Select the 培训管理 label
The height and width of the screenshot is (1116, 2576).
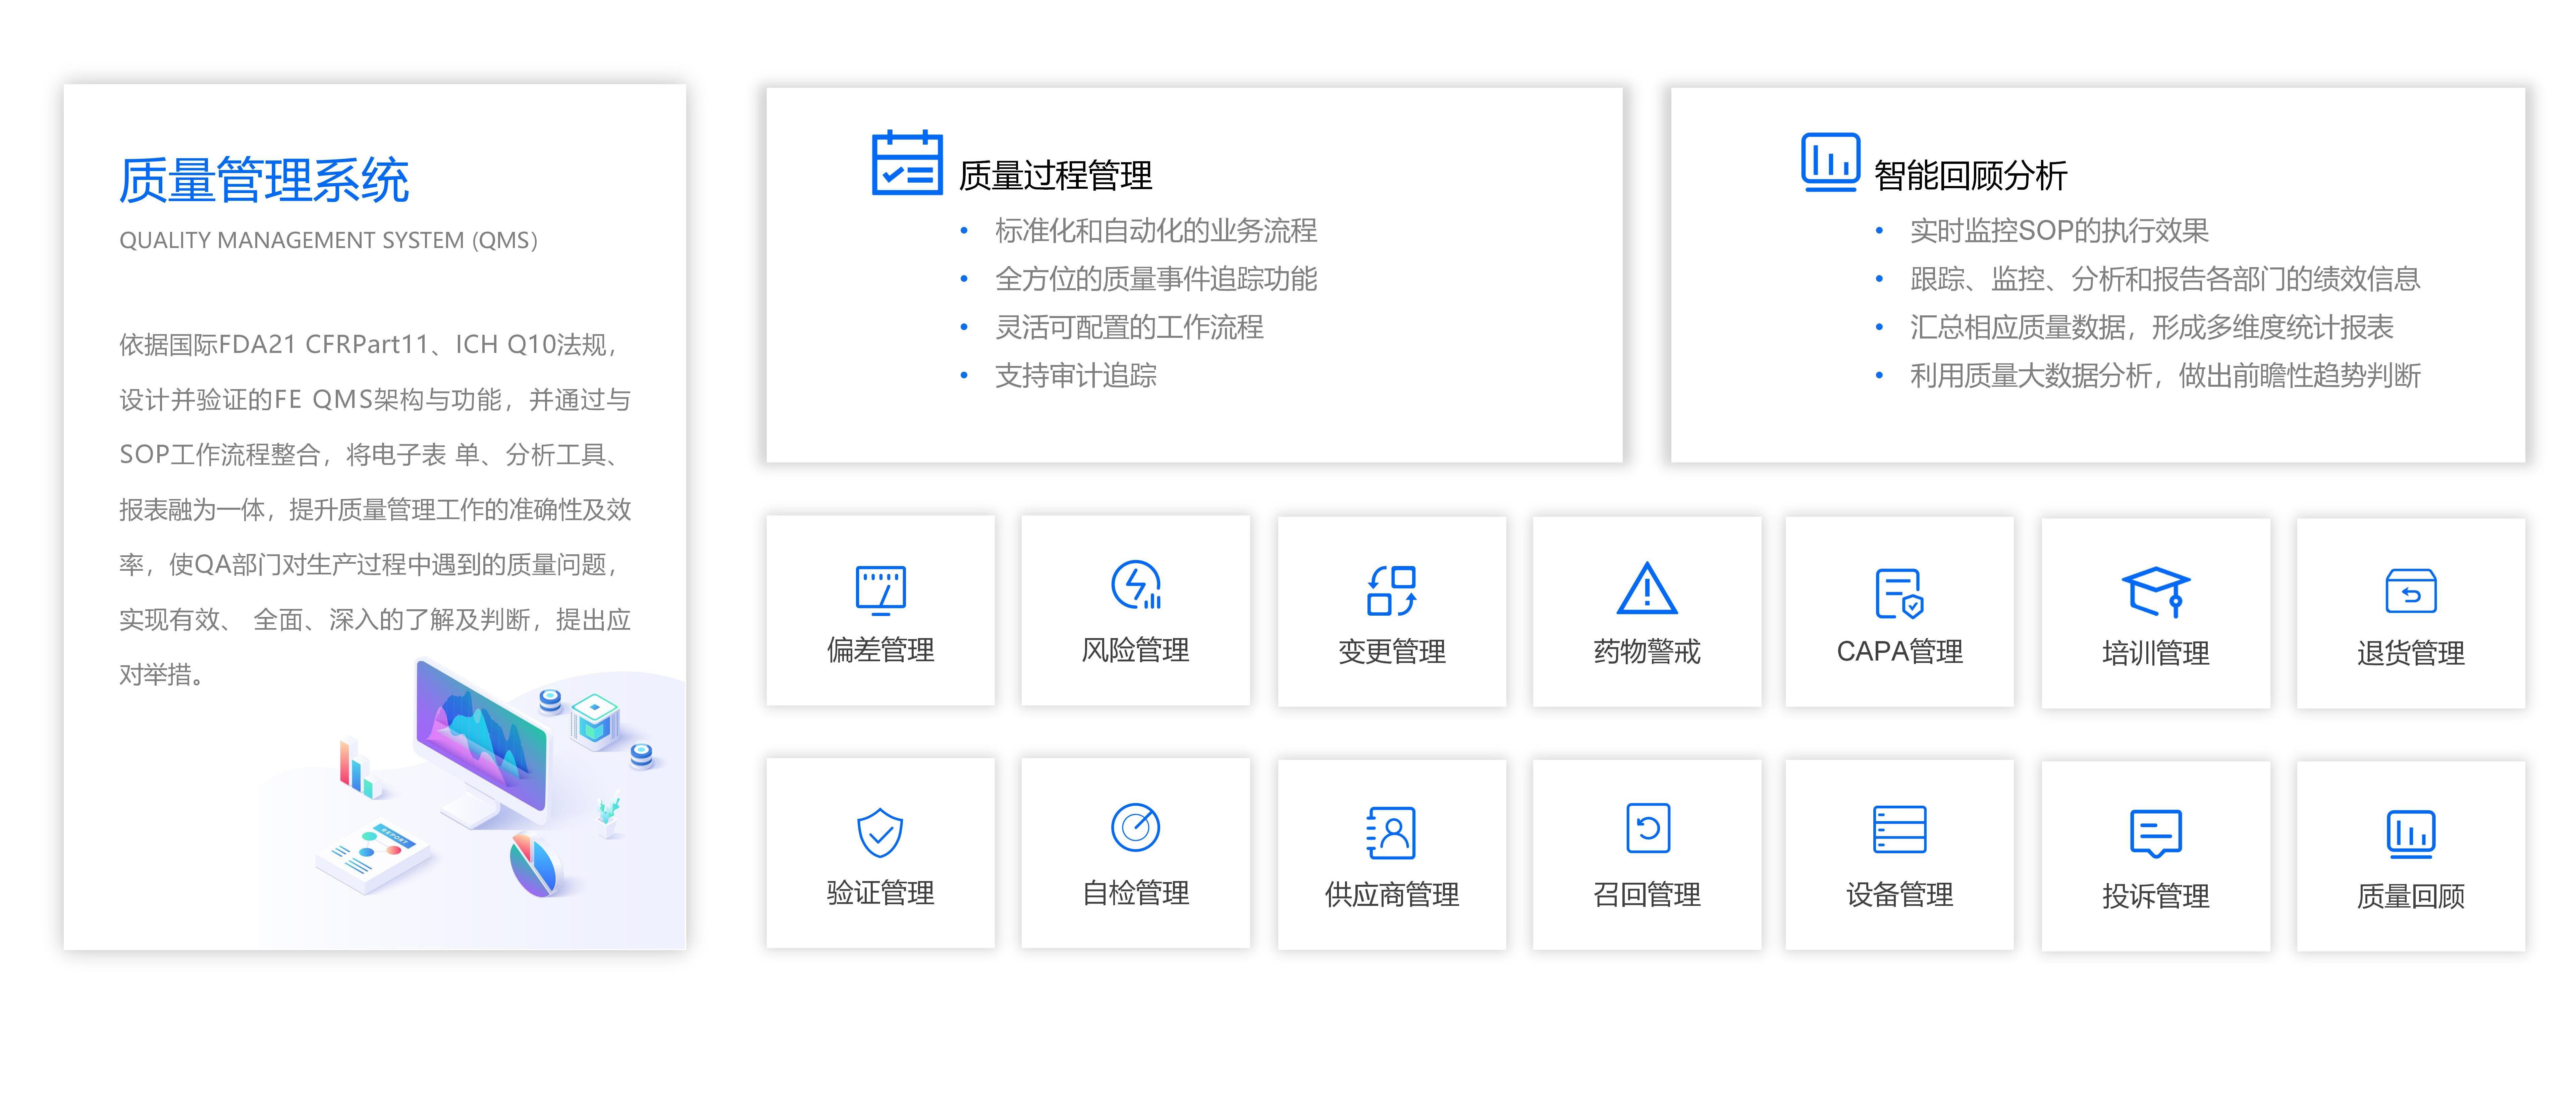click(x=2156, y=654)
